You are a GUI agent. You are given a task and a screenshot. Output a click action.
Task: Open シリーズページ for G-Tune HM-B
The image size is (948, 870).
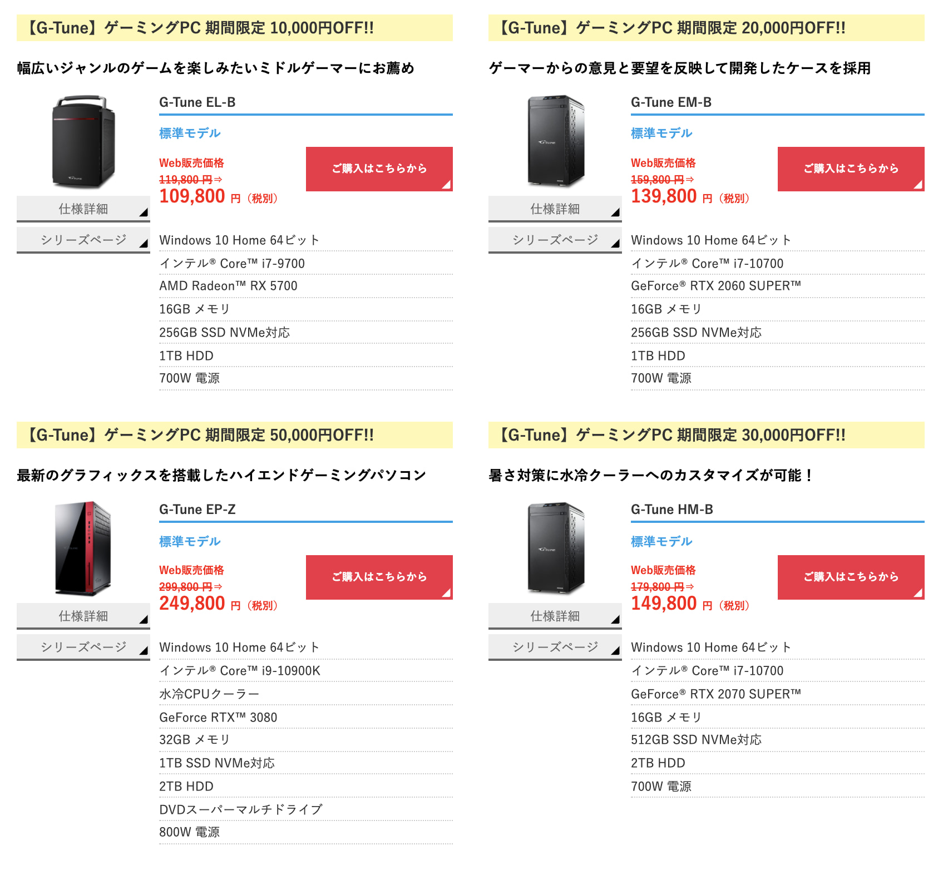555,647
